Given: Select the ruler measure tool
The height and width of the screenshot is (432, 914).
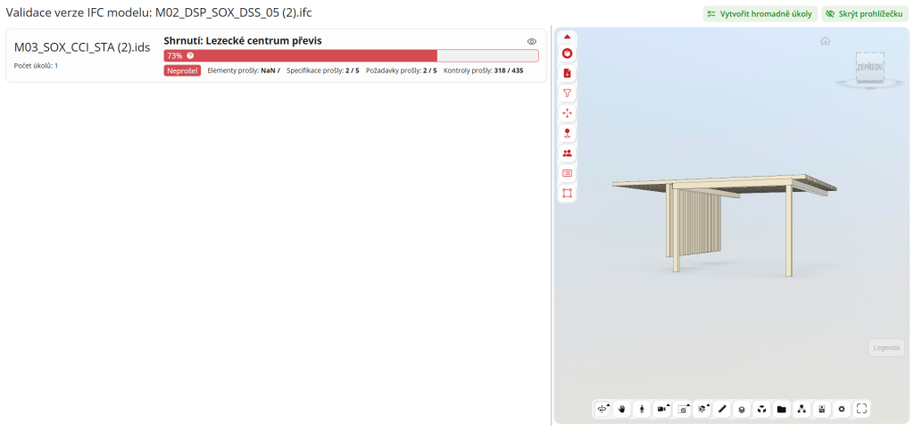Looking at the screenshot, I should pos(722,409).
